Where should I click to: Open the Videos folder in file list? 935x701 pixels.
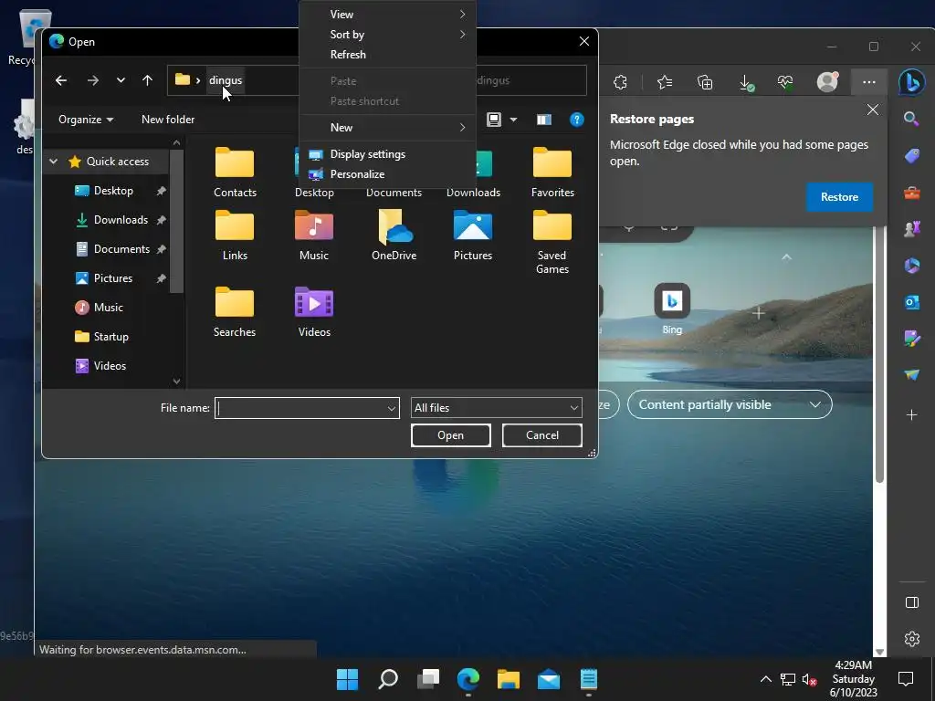(x=314, y=312)
